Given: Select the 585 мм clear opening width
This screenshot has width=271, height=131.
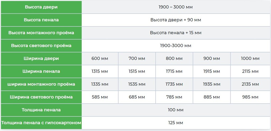Looking at the screenshot, I should pyautogui.click(x=100, y=97).
